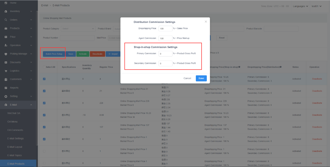Click the Customers sidebar icon
Screen dimensions: 330x167
pyautogui.click(x=6, y=79)
